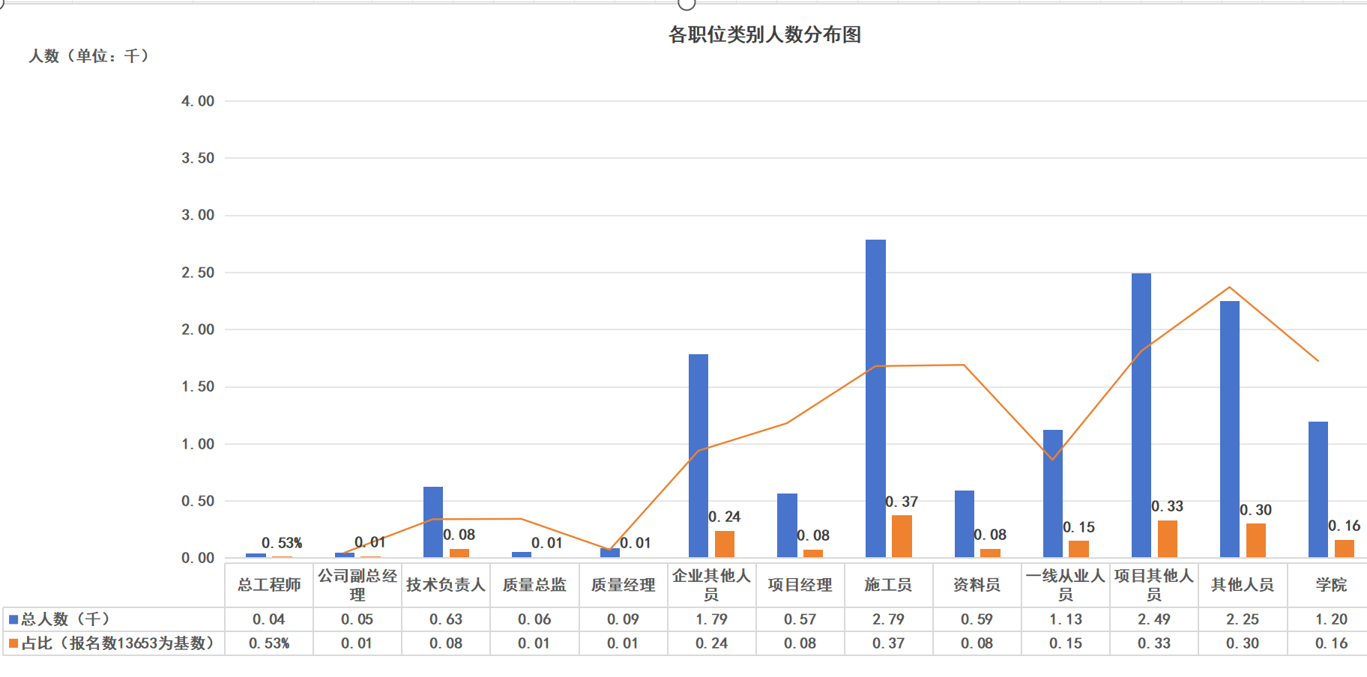Click the 4.00 vertical axis label

click(x=198, y=101)
